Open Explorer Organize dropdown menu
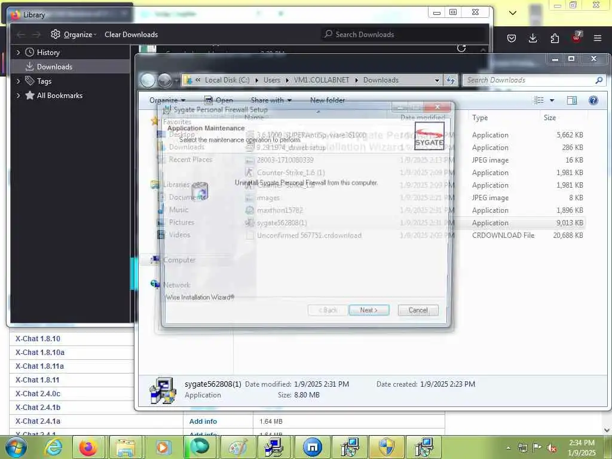 click(167, 100)
